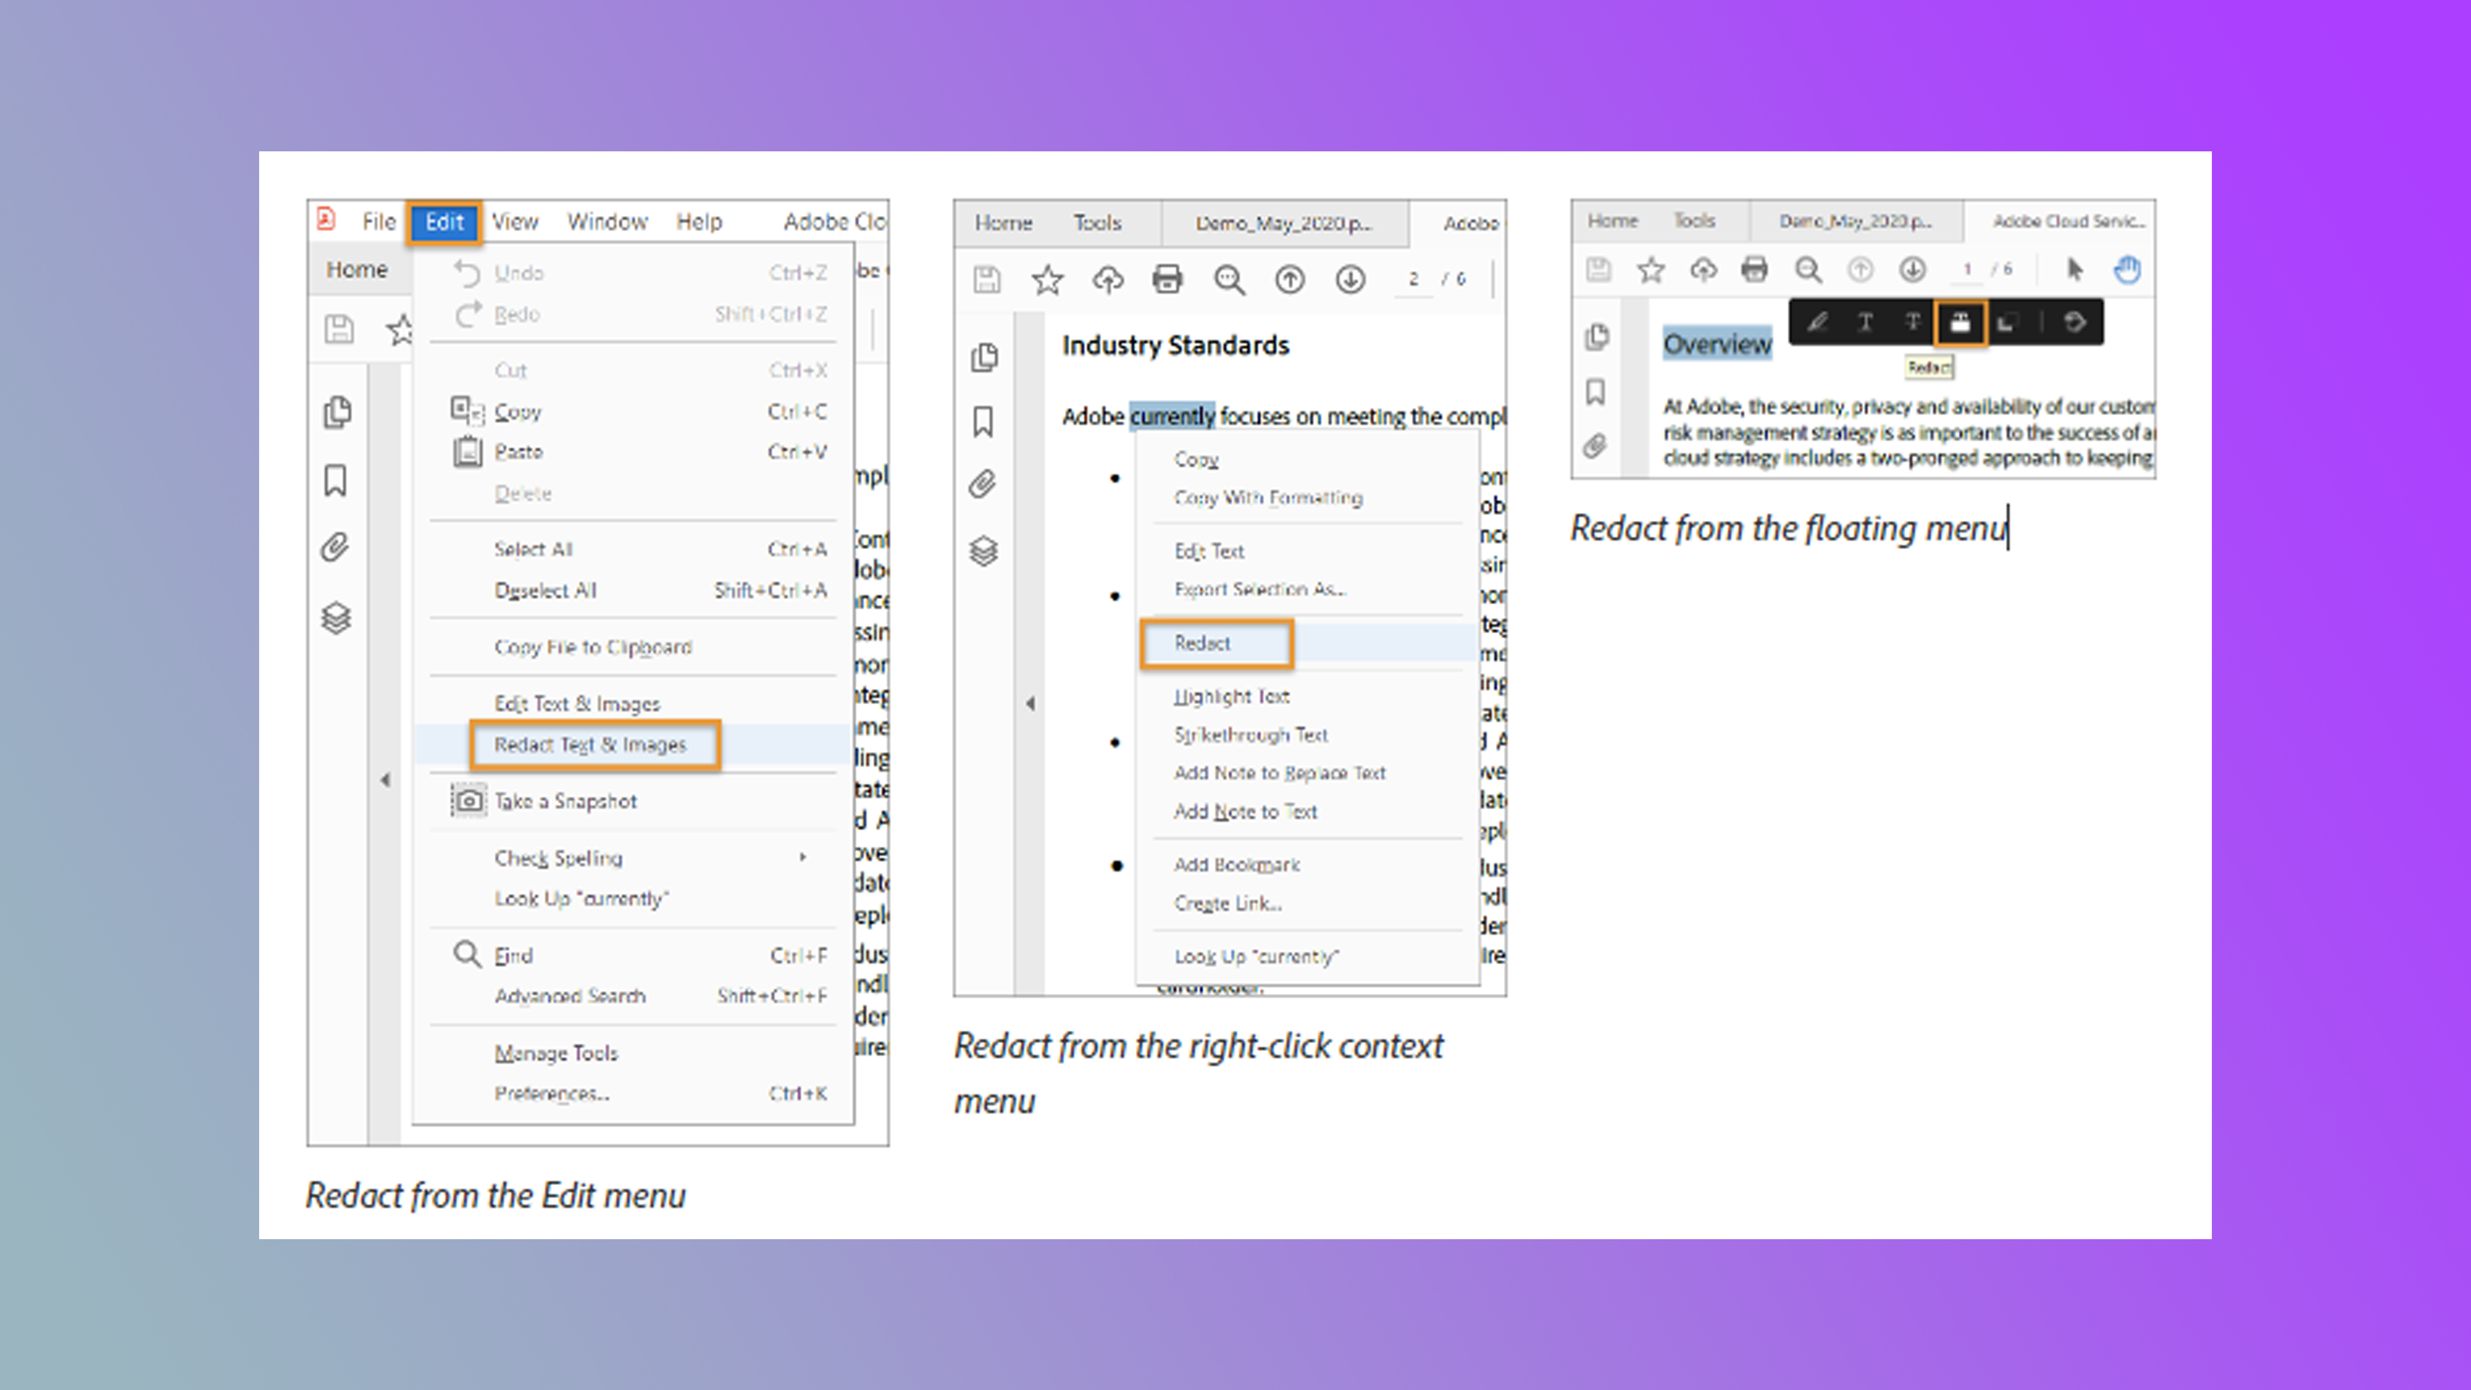Select the Add Text tool on the floating toolbar
This screenshot has height=1390, width=2471.
(x=1865, y=323)
